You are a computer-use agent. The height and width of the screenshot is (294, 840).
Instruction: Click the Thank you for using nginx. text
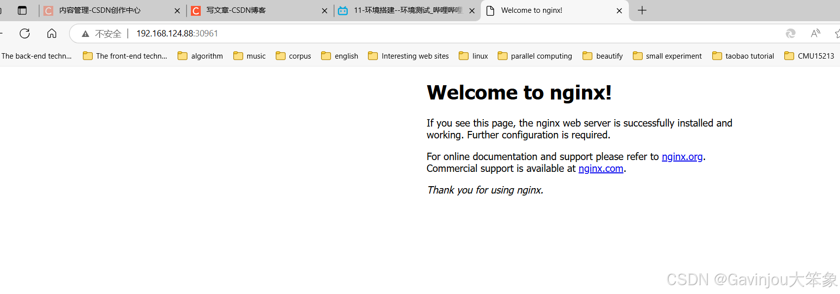coord(485,190)
